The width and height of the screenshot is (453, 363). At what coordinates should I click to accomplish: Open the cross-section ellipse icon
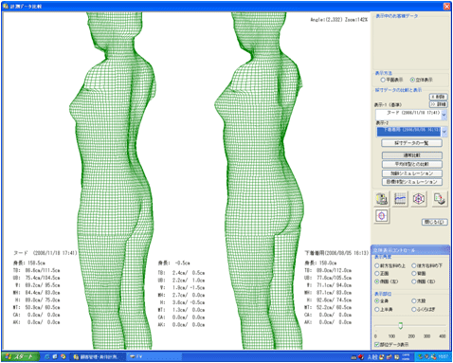tap(382, 216)
